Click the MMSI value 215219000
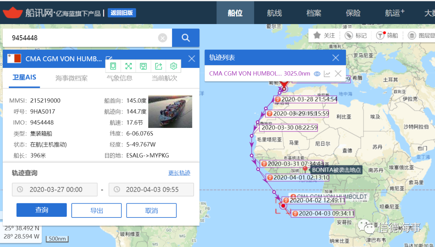 coord(45,101)
